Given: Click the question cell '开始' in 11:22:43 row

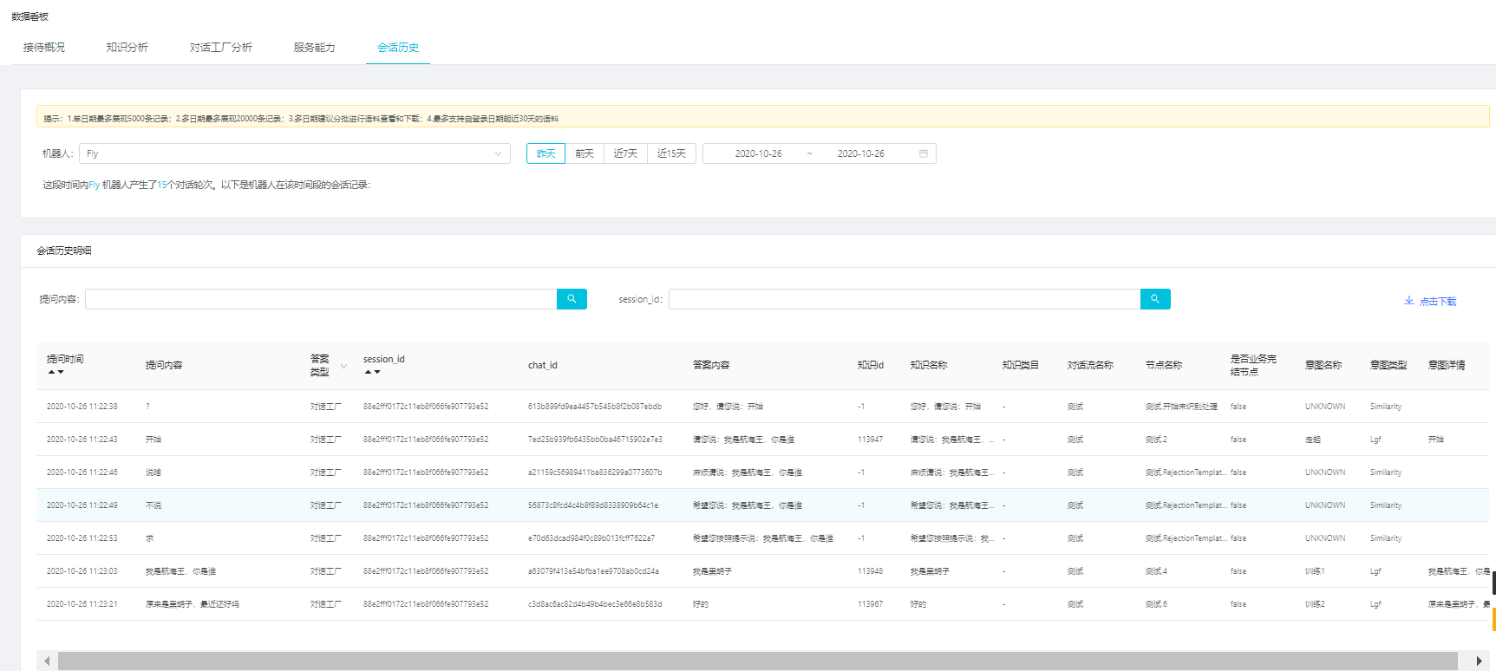Looking at the screenshot, I should coord(154,440).
